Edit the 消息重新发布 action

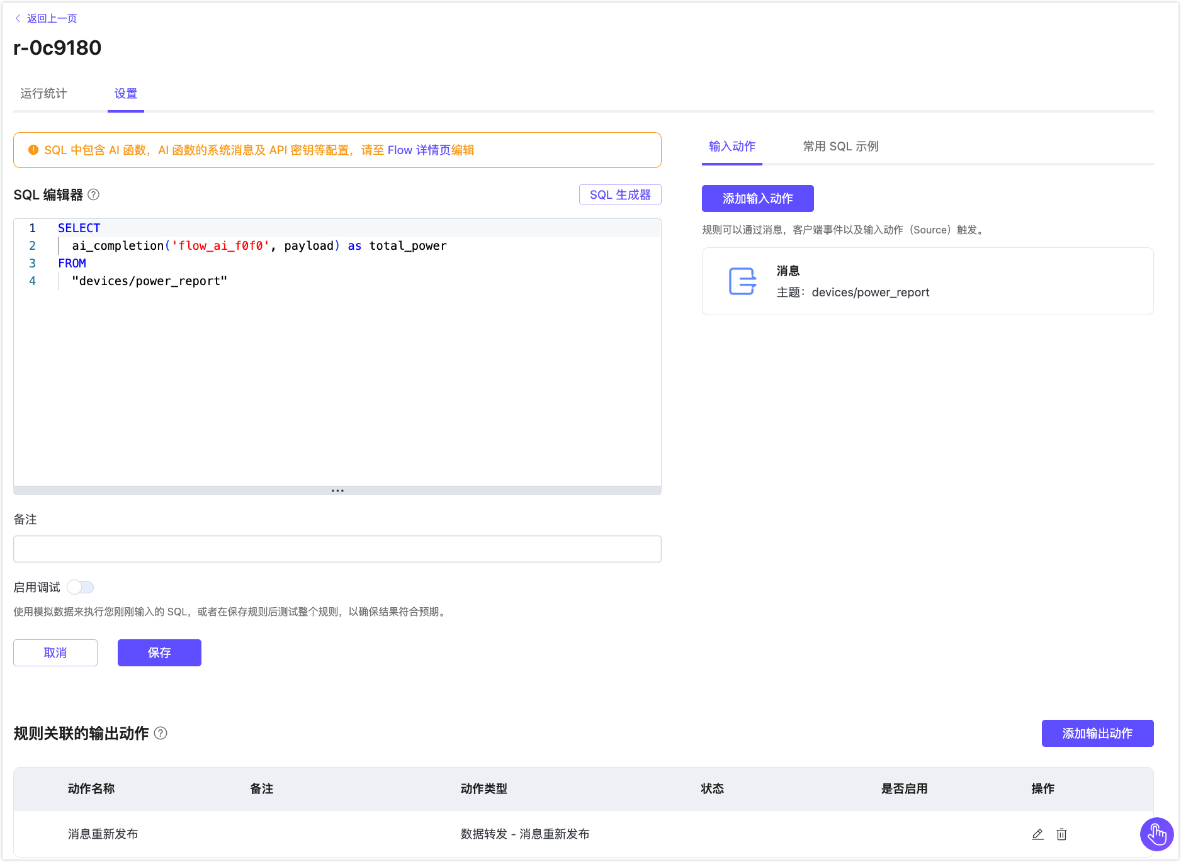pos(1037,834)
